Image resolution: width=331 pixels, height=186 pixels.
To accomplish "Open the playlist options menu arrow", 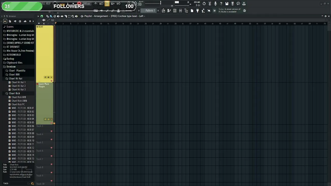I will click(x=38, y=16).
